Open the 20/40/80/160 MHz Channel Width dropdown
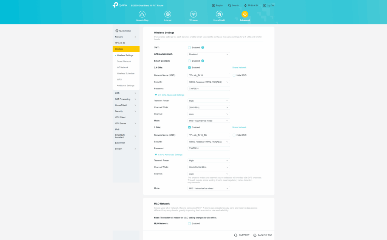This screenshot has height=240, width=387. coord(209,167)
